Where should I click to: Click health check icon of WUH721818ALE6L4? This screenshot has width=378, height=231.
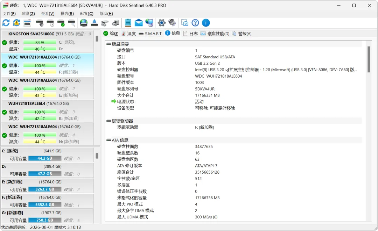[4, 112]
